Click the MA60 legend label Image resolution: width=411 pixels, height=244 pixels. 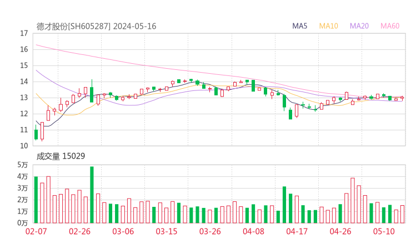(390, 26)
